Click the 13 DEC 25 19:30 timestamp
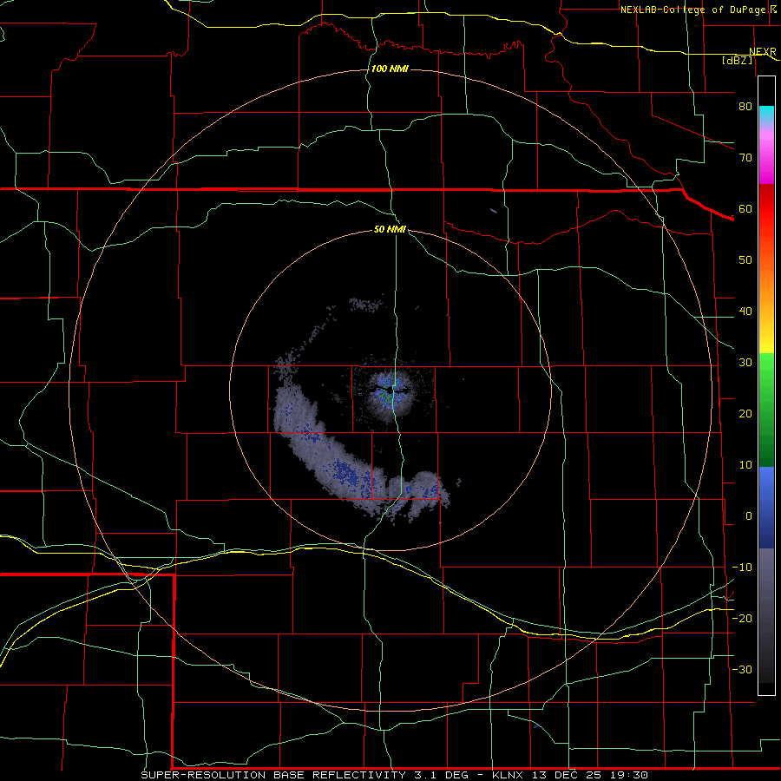The image size is (781, 781). click(592, 775)
